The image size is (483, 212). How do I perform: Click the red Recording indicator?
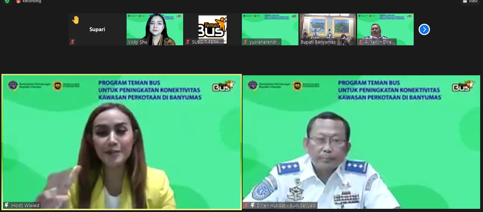(x=18, y=2)
